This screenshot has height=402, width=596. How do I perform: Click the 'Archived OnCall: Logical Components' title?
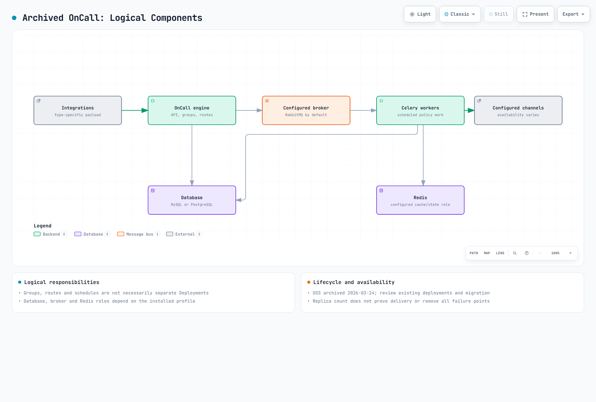click(112, 18)
